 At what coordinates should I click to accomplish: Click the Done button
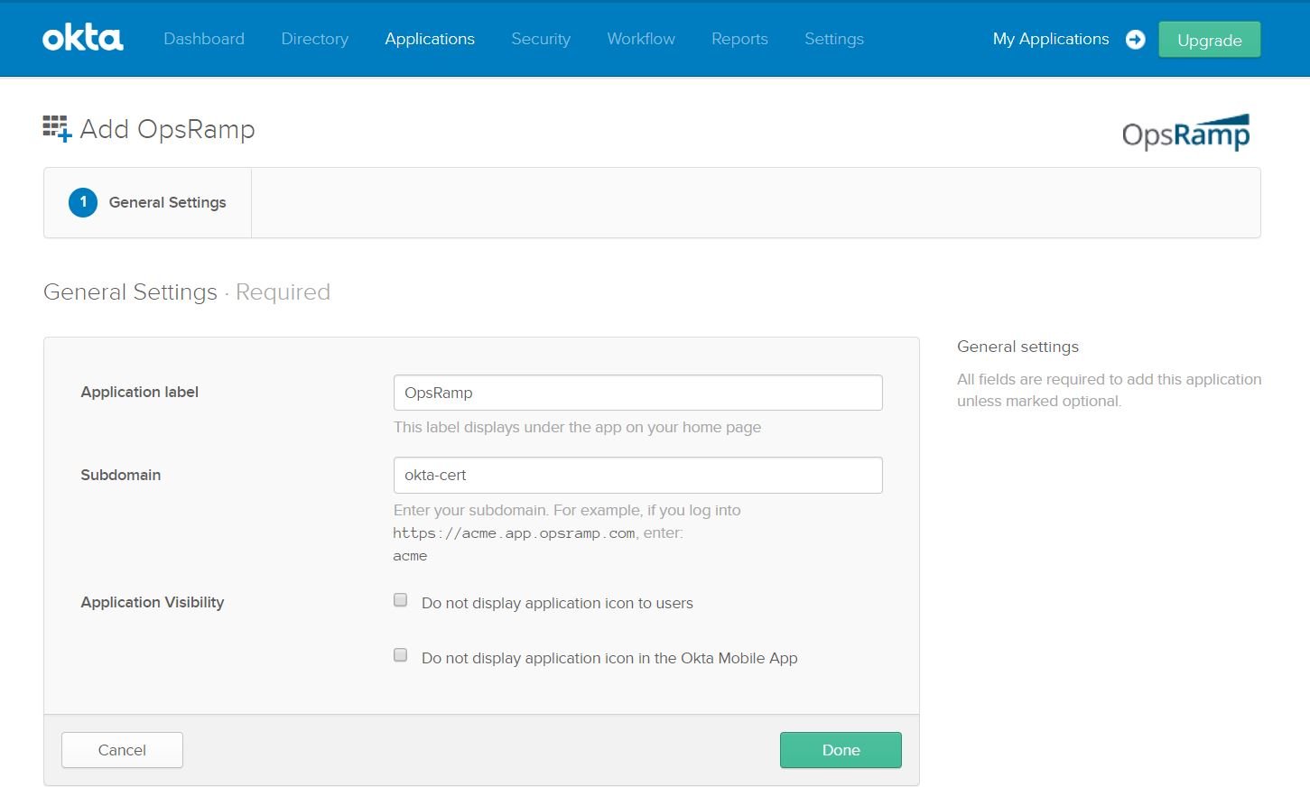pyautogui.click(x=840, y=749)
